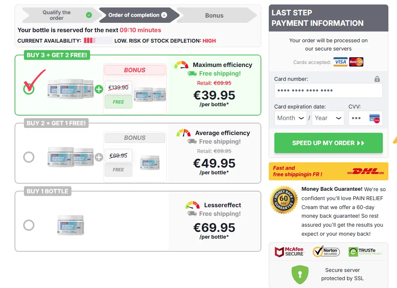397x288 pixels.
Task: Select the Buy 2 Get 1 Free offer
Action: pyautogui.click(x=29, y=157)
